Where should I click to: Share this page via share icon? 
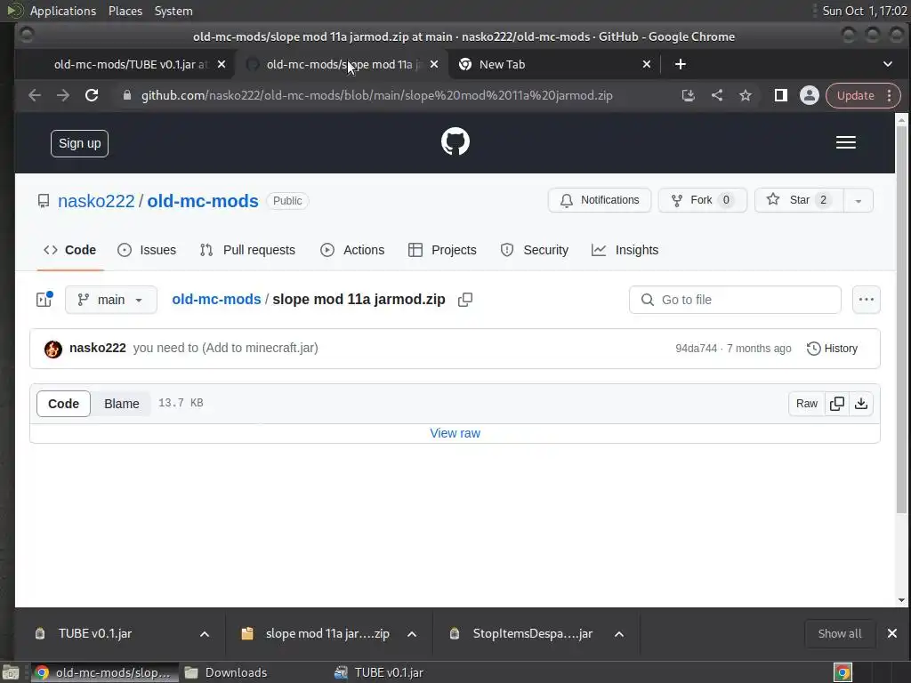717,95
